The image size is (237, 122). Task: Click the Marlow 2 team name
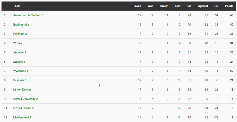click(19, 62)
